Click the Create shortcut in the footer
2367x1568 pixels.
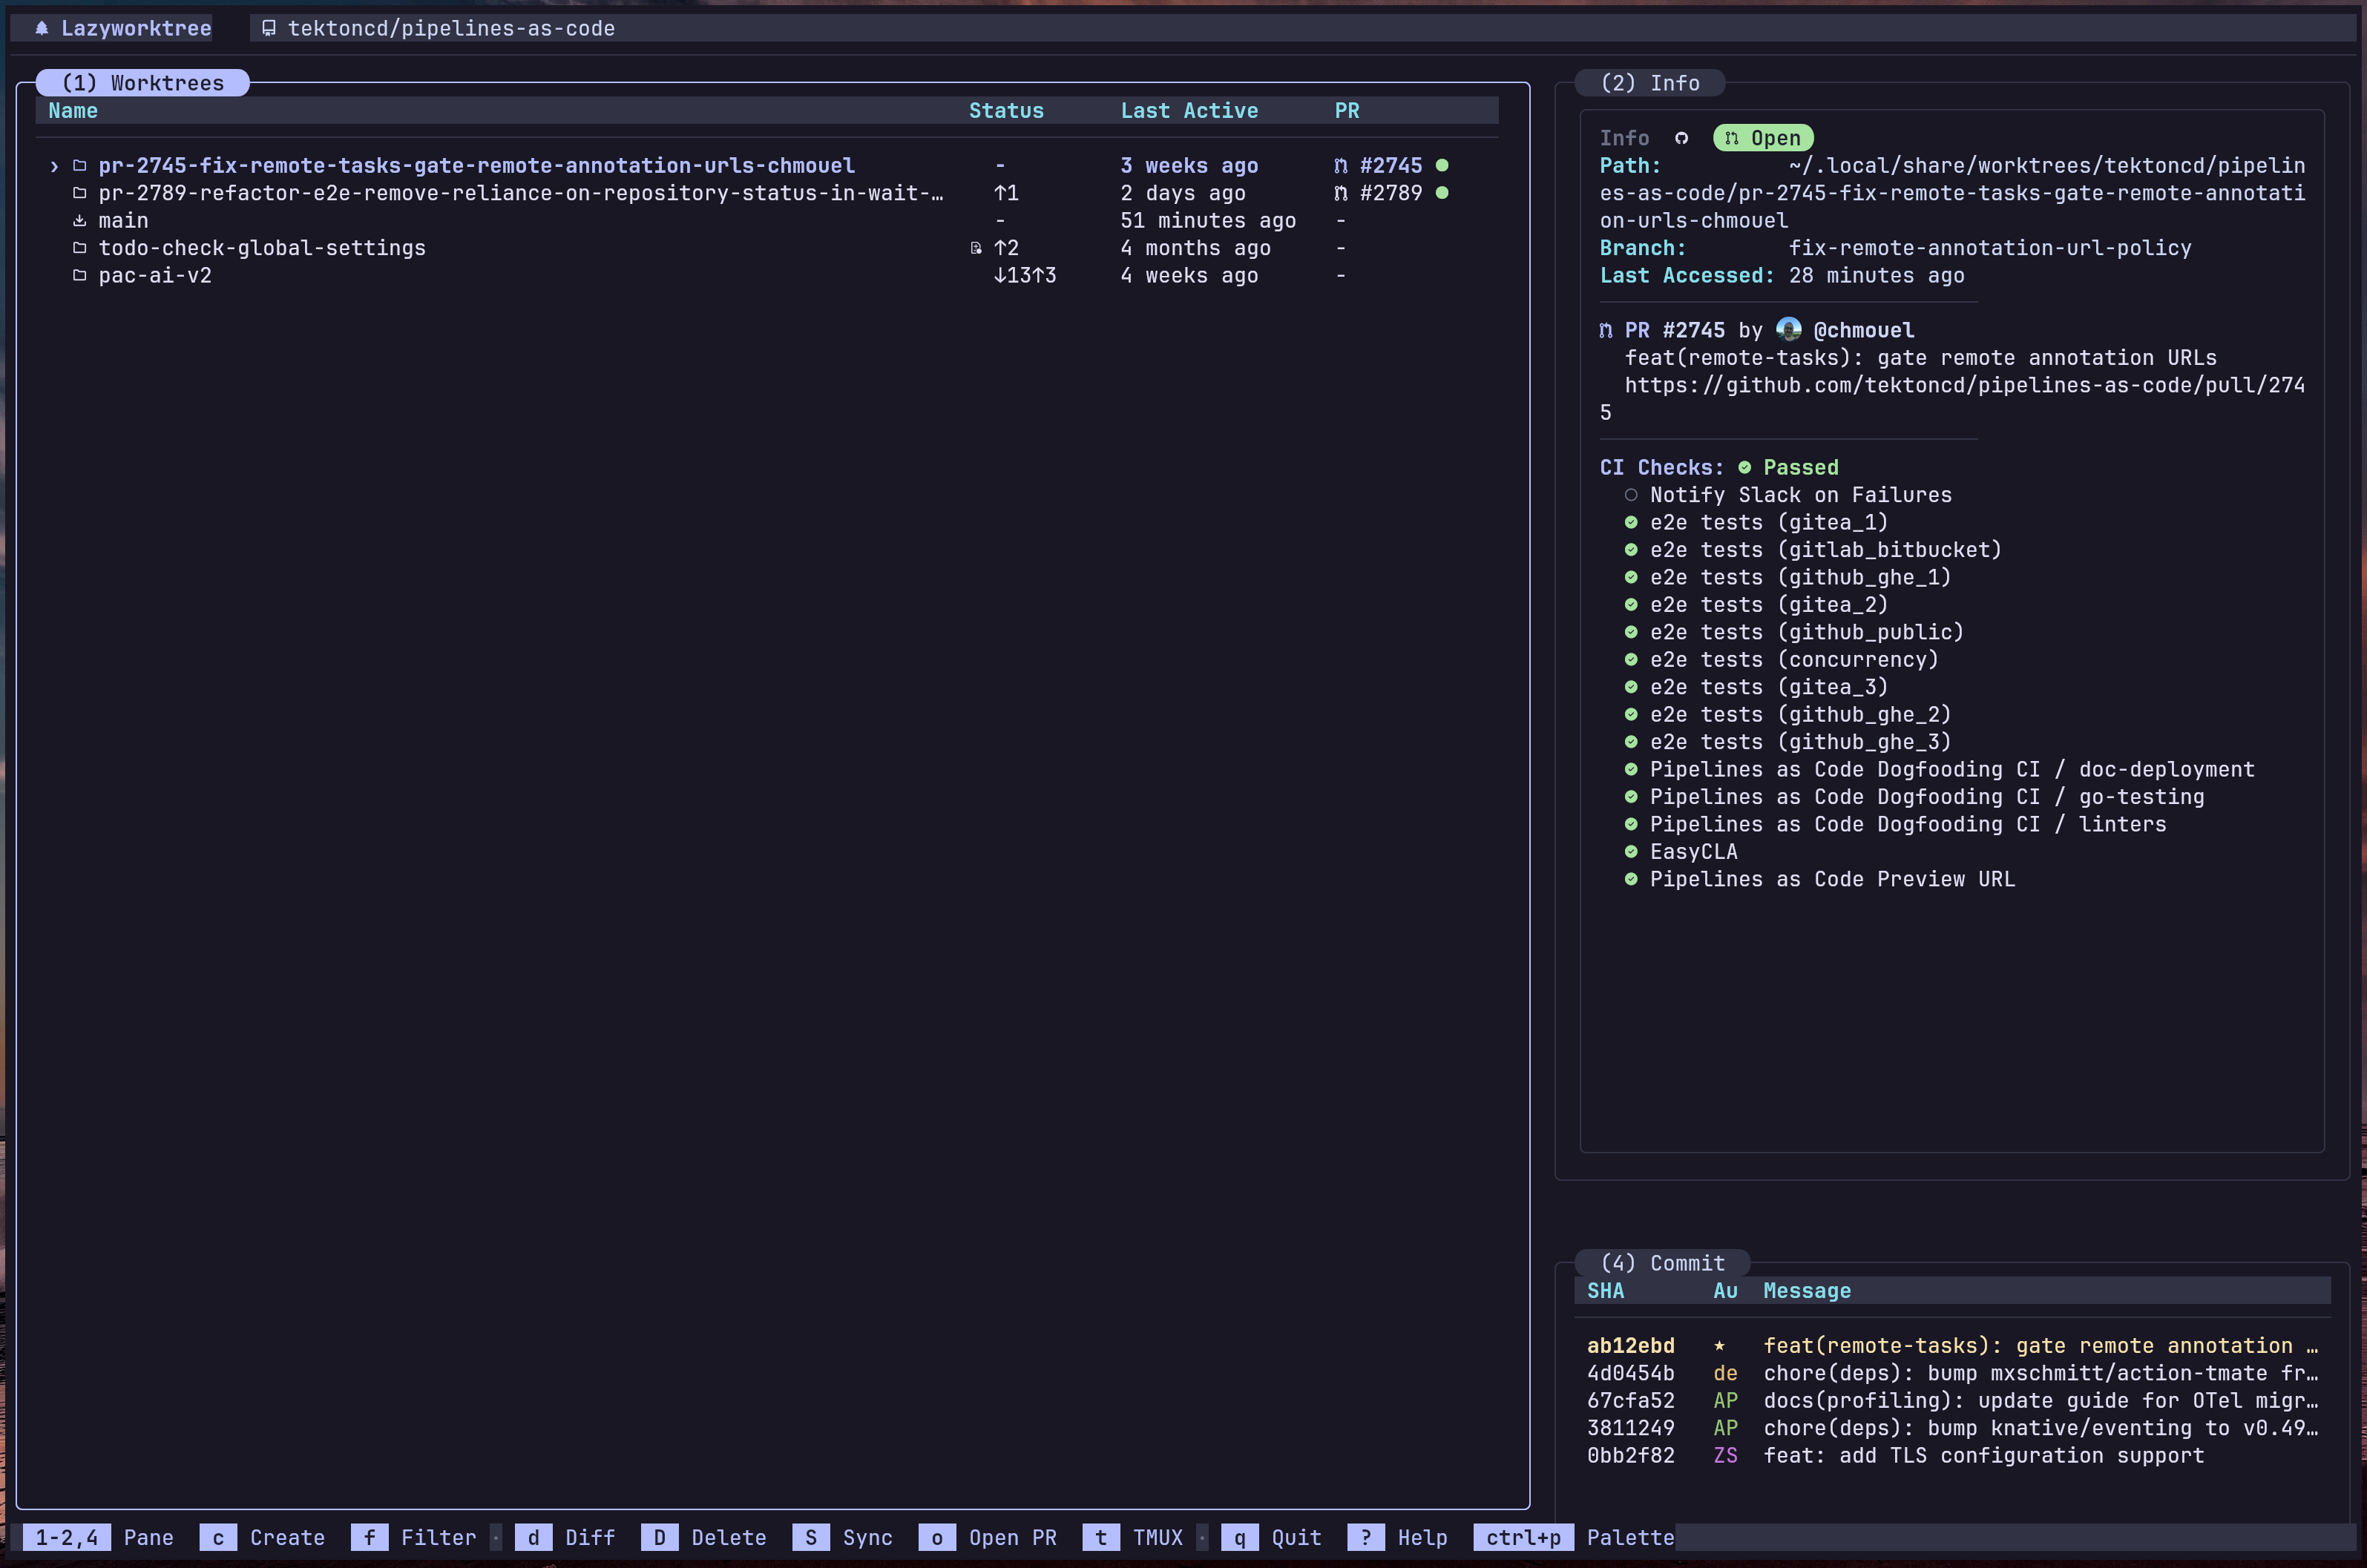point(262,1537)
